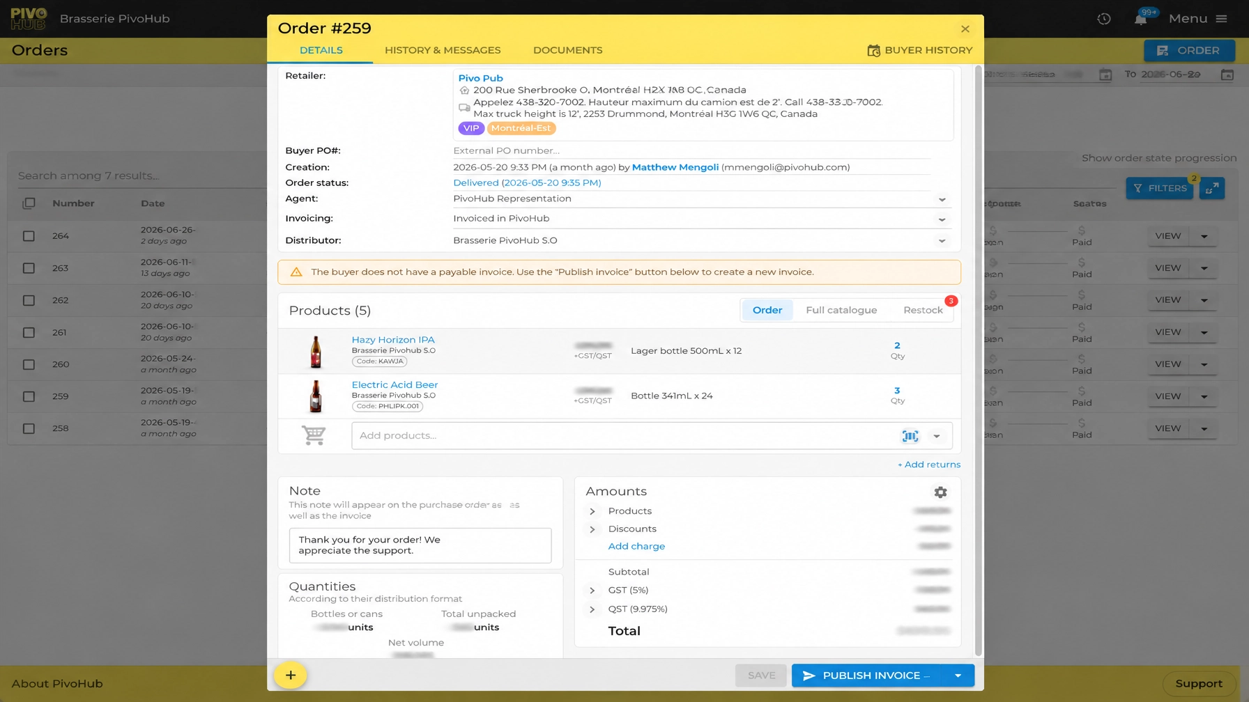This screenshot has width=1249, height=702.
Task: Click the expand view icon beside Filters
Action: [1212, 188]
